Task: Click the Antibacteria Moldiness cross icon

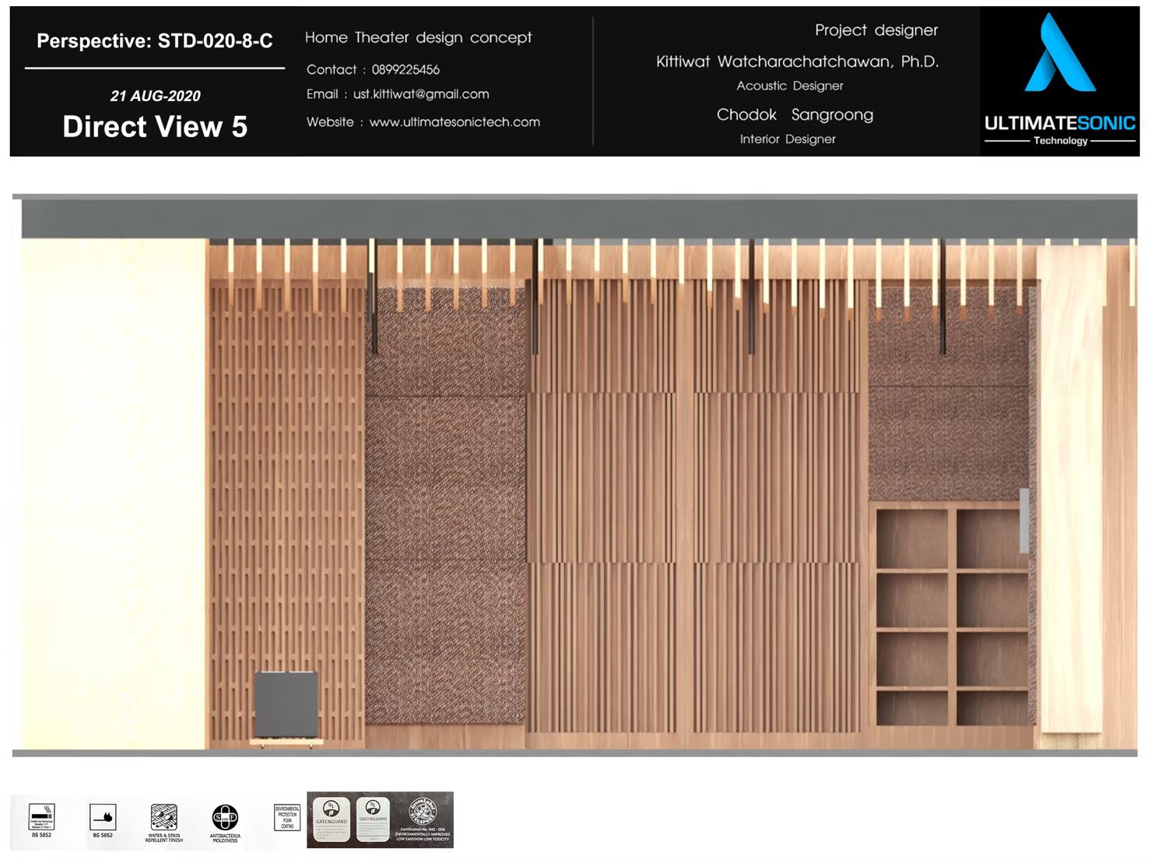Action: point(225,819)
